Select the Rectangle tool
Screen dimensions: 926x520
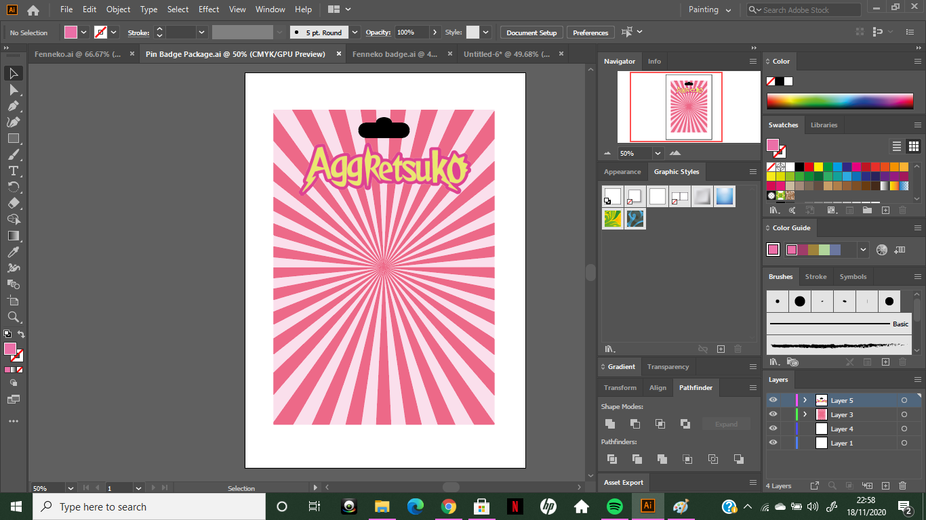[14, 138]
